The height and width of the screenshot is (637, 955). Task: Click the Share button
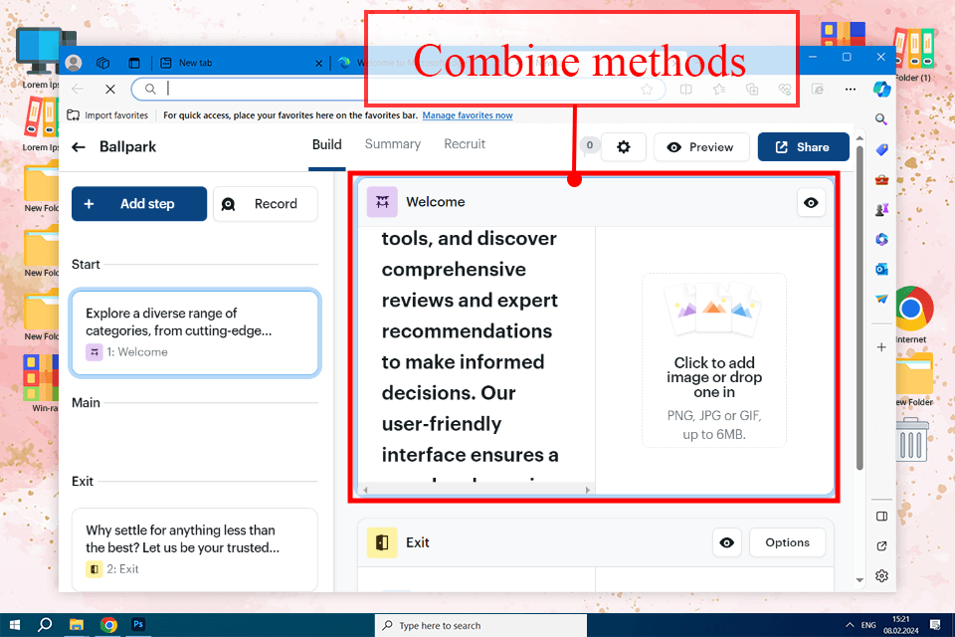803,147
